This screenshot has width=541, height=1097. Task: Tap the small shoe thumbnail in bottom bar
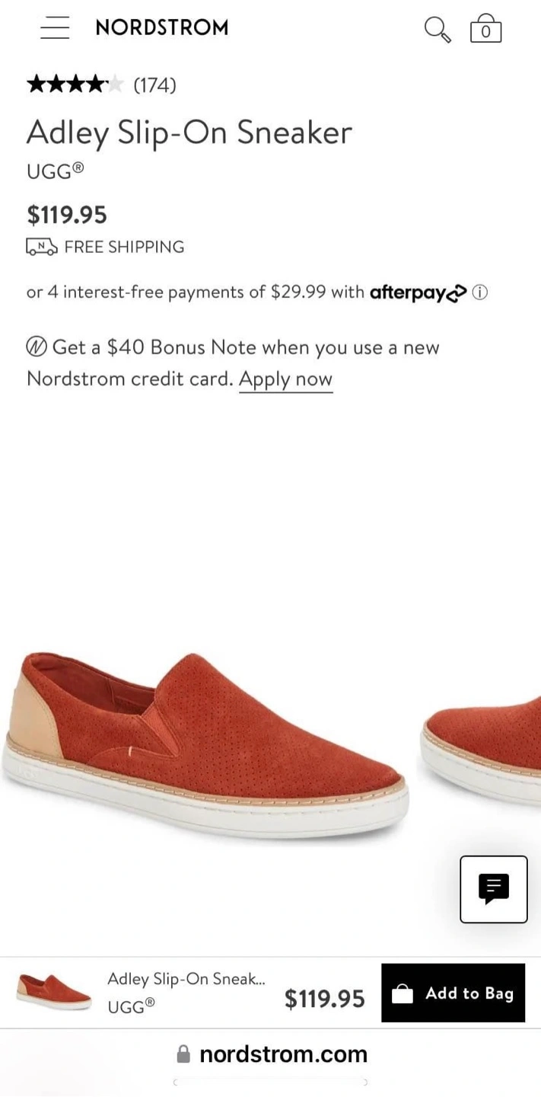pyautogui.click(x=53, y=991)
